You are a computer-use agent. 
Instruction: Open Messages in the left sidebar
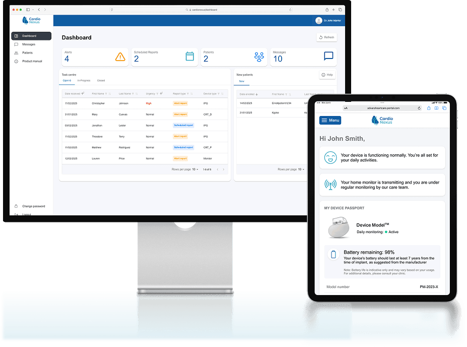tap(29, 44)
